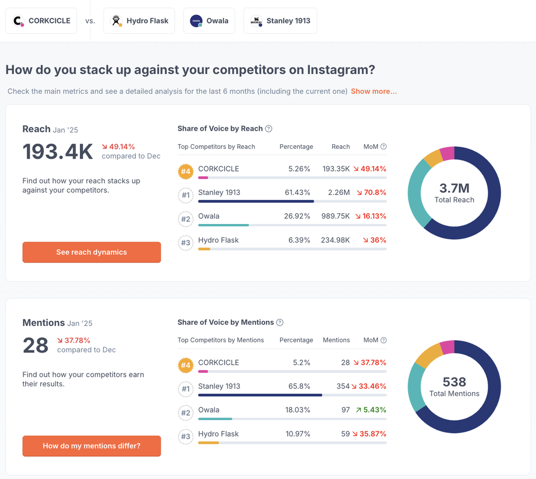Click #4 rank badge in Reach table
This screenshot has width=536, height=479.
point(185,171)
